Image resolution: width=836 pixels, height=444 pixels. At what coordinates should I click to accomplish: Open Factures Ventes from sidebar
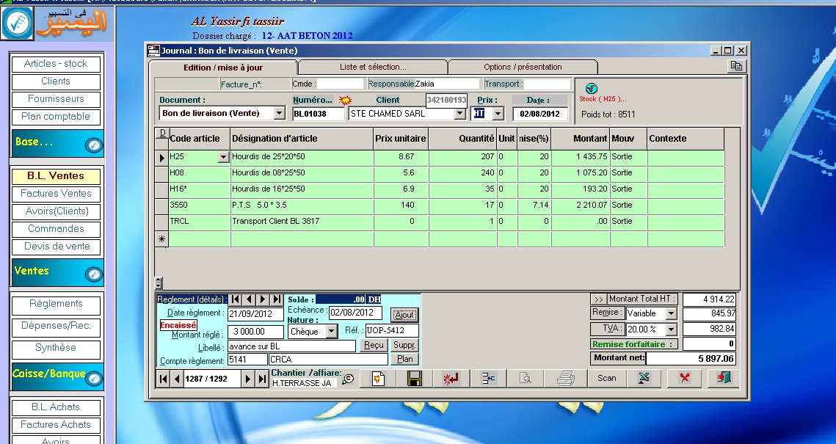pos(56,194)
